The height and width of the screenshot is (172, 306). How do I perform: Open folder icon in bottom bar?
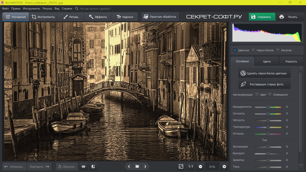(x=137, y=167)
